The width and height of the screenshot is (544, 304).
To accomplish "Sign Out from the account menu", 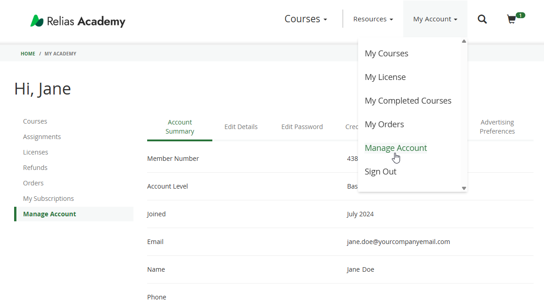I will click(380, 172).
